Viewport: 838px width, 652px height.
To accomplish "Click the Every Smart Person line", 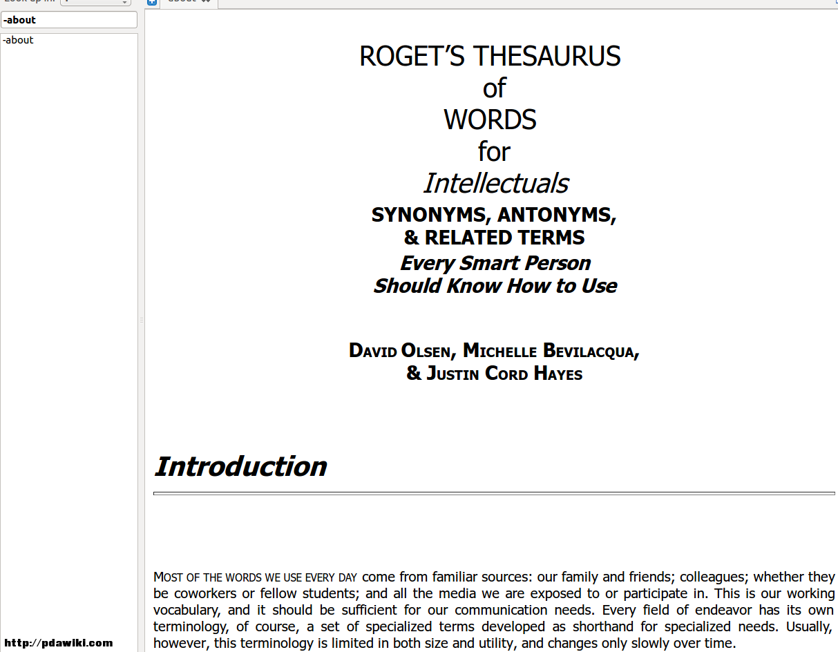I will pyautogui.click(x=495, y=263).
